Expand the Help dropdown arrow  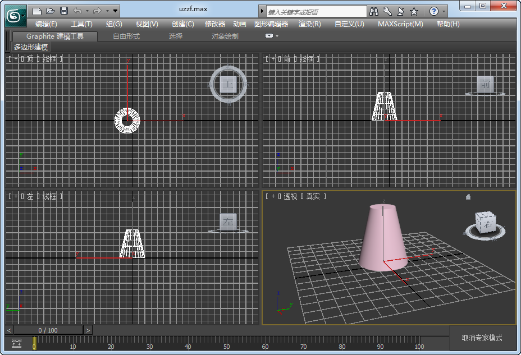pos(444,12)
